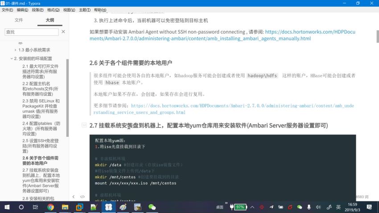The image size is (379, 213).
Task: Open File Explorer from taskbar
Action: tap(65, 207)
